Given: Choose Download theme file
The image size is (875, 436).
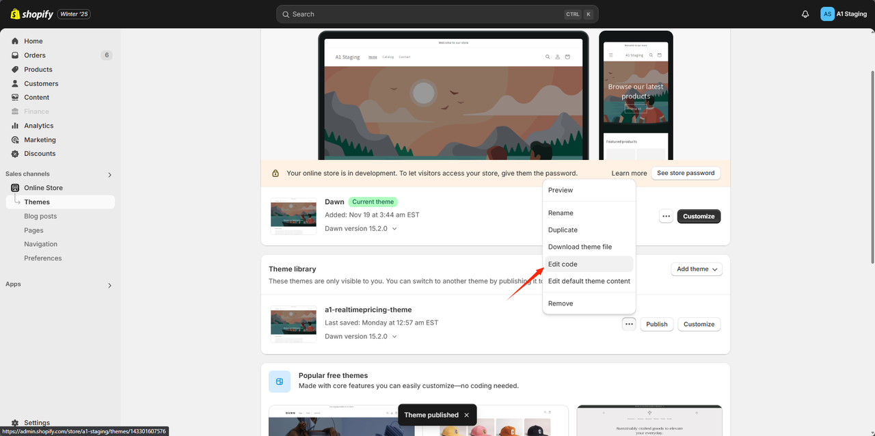Looking at the screenshot, I should click(589, 247).
